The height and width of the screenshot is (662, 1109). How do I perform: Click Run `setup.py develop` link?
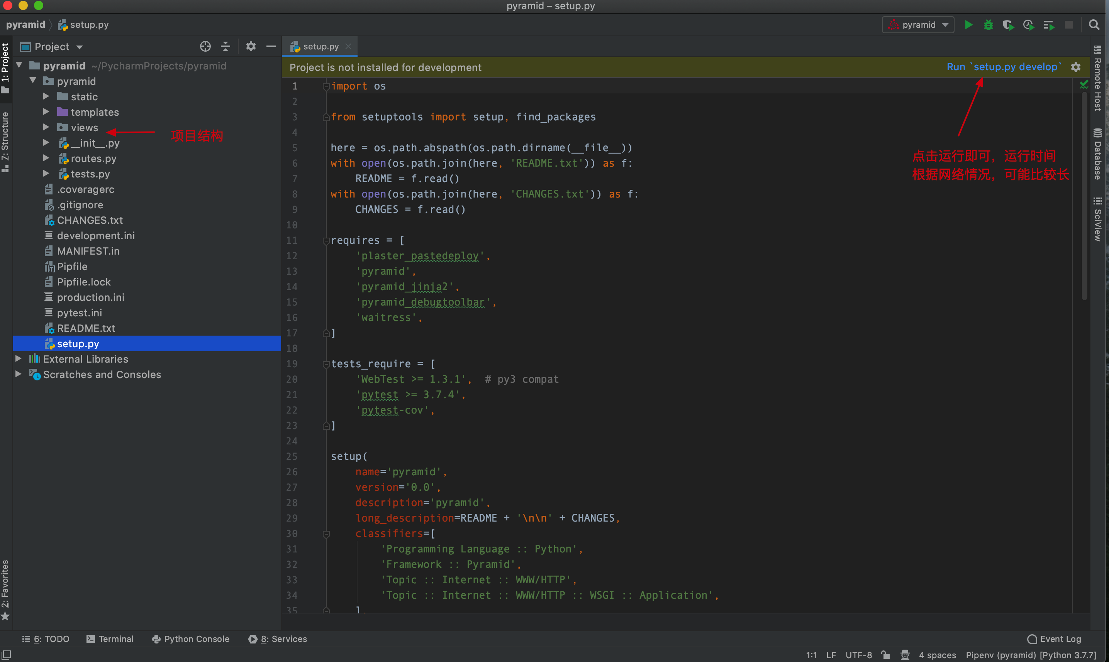click(x=1004, y=67)
